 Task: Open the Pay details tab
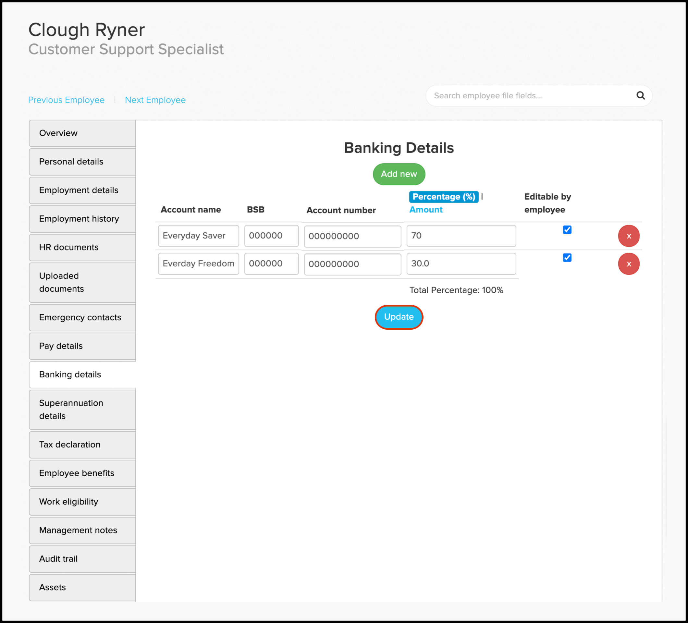[82, 346]
